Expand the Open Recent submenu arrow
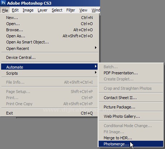Image resolution: width=165 pixels, height=149 pixels. 95,48
